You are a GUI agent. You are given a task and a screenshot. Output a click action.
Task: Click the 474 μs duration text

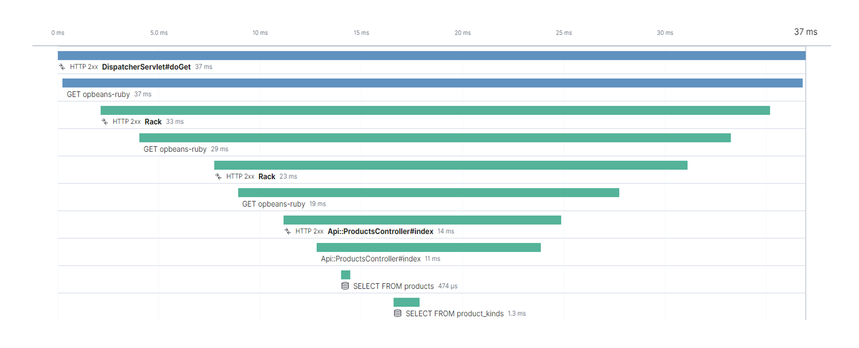448,286
